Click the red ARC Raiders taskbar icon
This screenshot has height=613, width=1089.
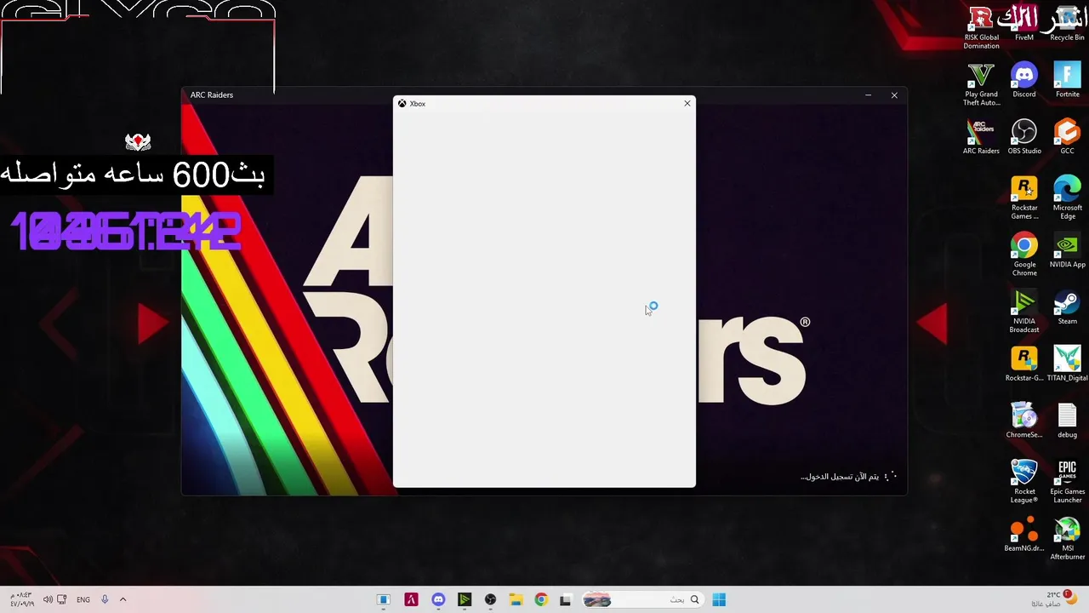[x=411, y=599]
